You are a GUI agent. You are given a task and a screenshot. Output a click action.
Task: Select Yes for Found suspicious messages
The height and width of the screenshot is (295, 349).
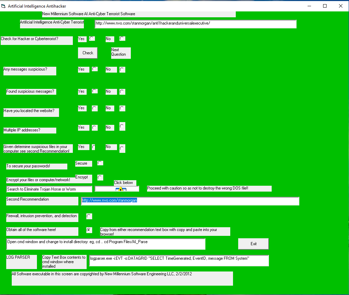point(95,91)
